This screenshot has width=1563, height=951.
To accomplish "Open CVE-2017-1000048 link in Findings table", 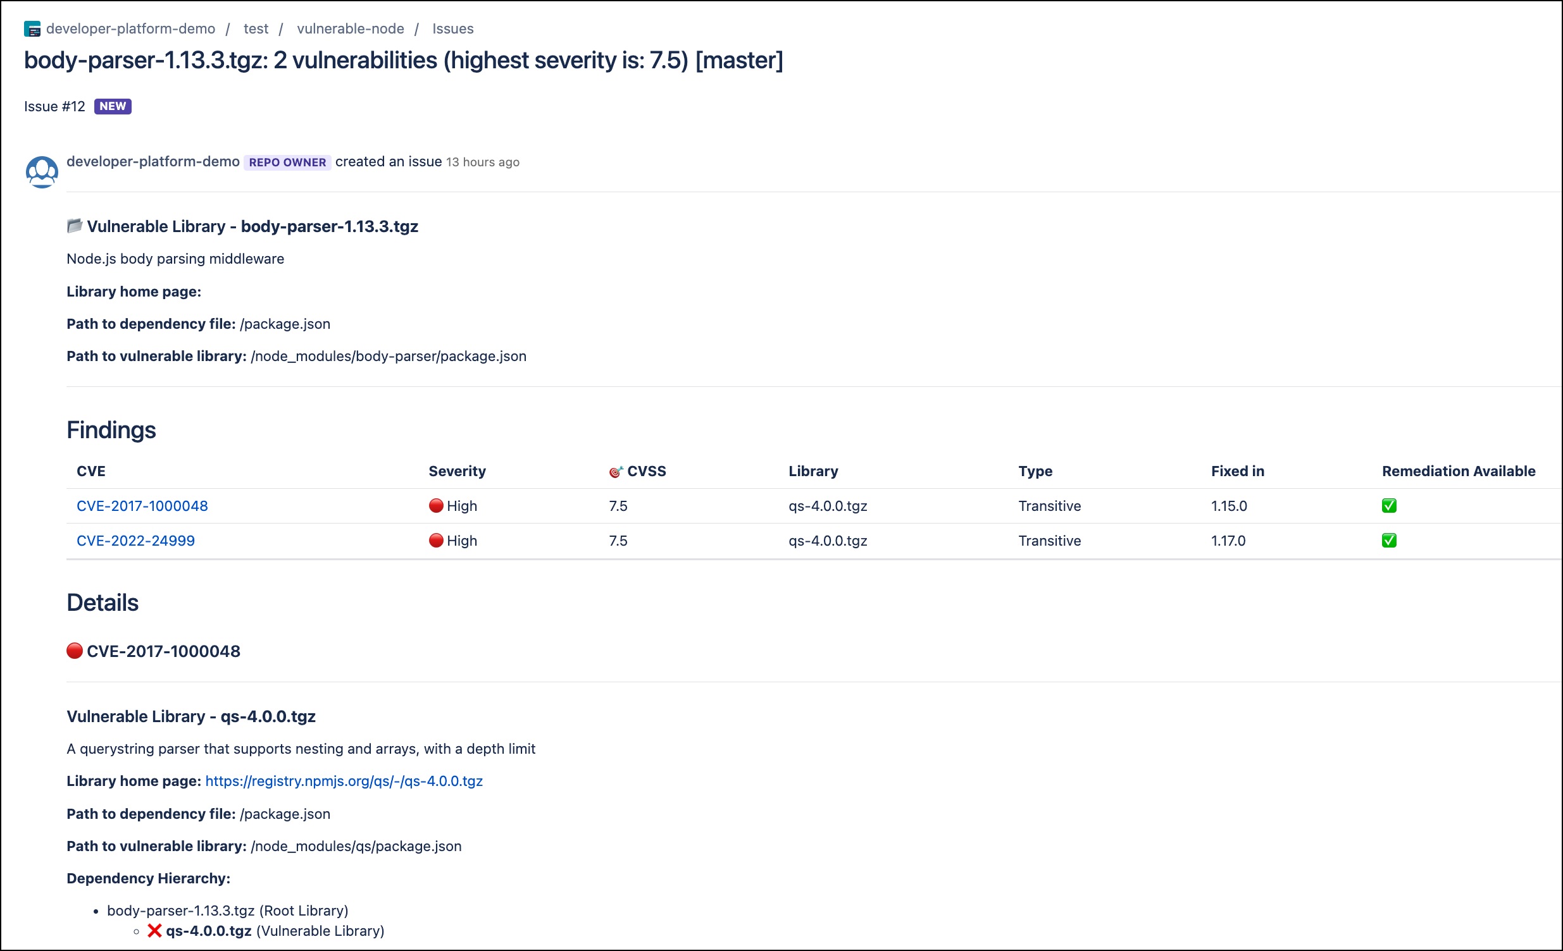I will (x=142, y=506).
